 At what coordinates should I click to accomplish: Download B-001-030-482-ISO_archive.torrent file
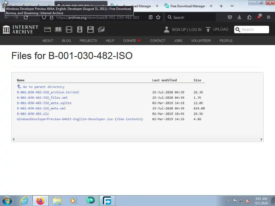[48, 92]
